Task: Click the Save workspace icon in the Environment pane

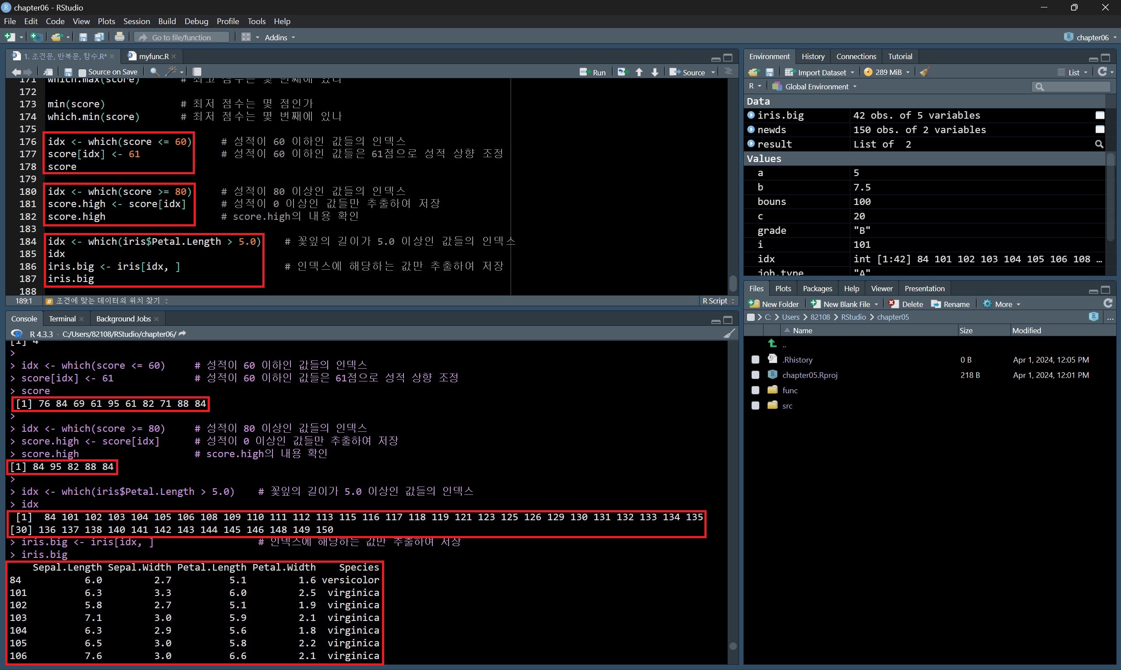Action: (770, 72)
